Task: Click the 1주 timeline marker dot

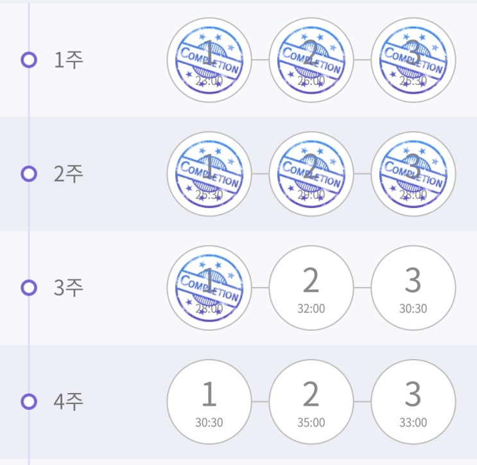Action: click(x=28, y=60)
